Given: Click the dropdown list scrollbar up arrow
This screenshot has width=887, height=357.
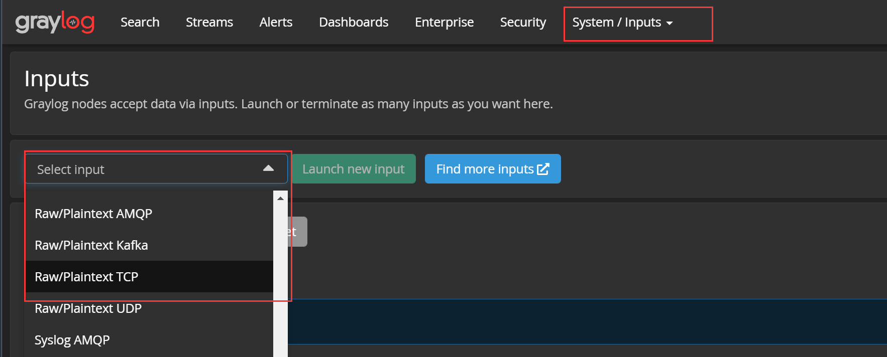Looking at the screenshot, I should [280, 199].
